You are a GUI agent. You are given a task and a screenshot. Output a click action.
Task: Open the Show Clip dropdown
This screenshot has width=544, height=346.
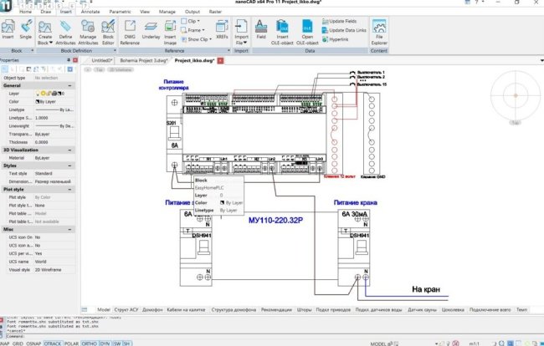pos(193,38)
